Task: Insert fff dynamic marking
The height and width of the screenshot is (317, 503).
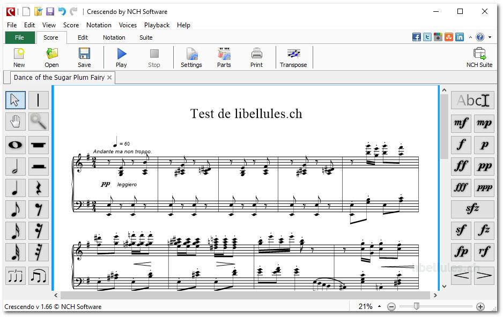Action: [461, 187]
